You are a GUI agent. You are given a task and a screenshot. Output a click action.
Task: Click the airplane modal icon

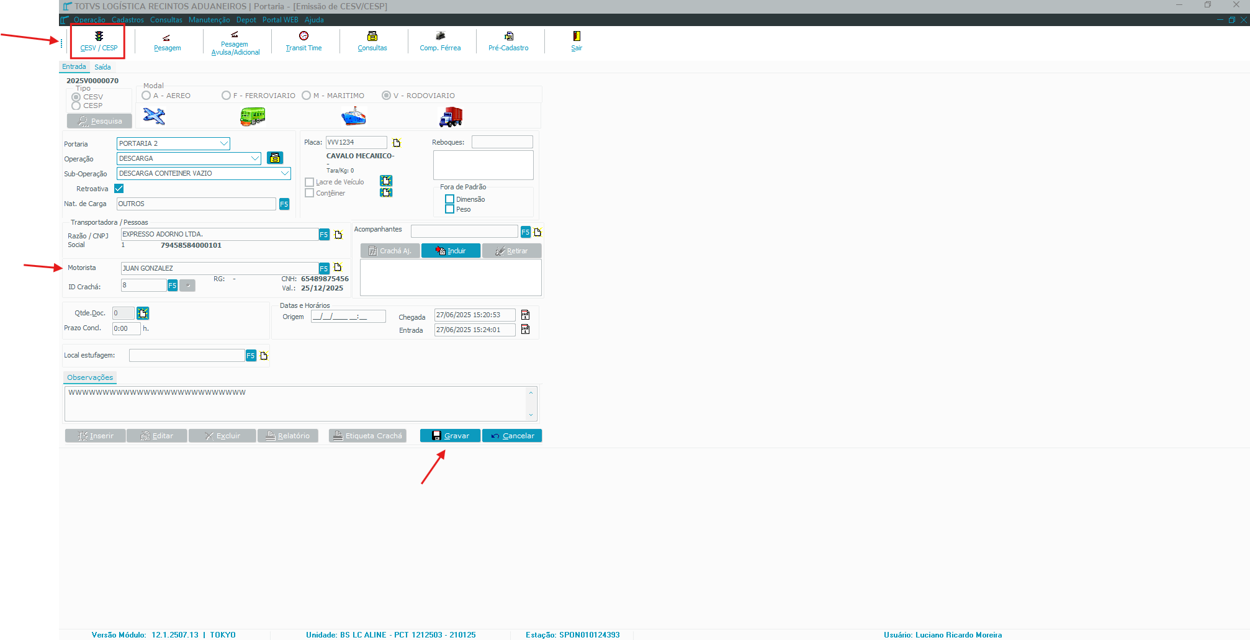click(x=154, y=116)
